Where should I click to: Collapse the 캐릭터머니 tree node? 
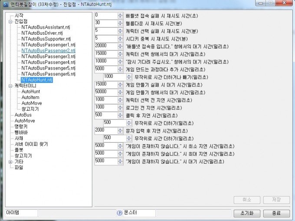pyautogui.click(x=10, y=86)
